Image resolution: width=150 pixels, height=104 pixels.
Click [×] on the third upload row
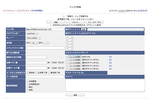point(110,63)
